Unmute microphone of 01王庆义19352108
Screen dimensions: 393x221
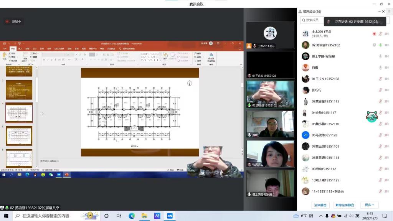pyautogui.click(x=380, y=79)
